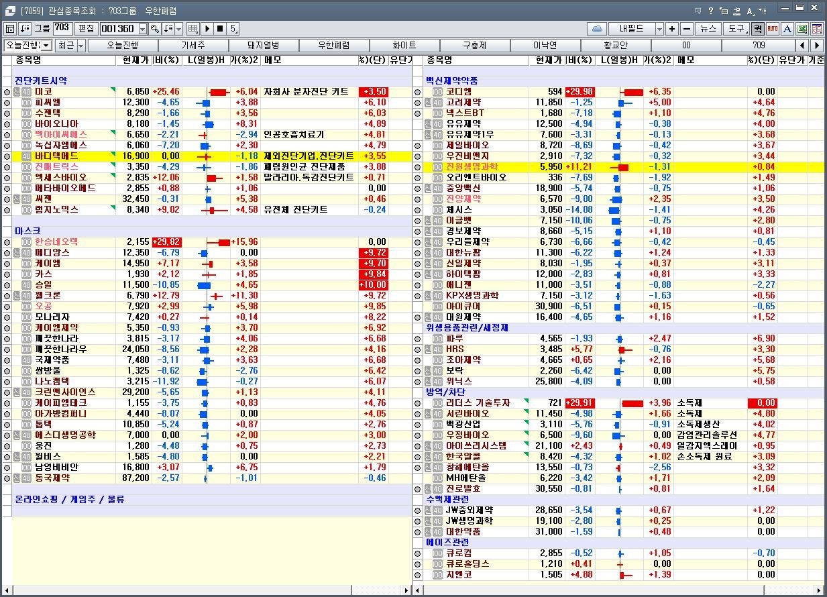
Task: Switch to the 우한폐렴 tab
Action: (x=334, y=45)
